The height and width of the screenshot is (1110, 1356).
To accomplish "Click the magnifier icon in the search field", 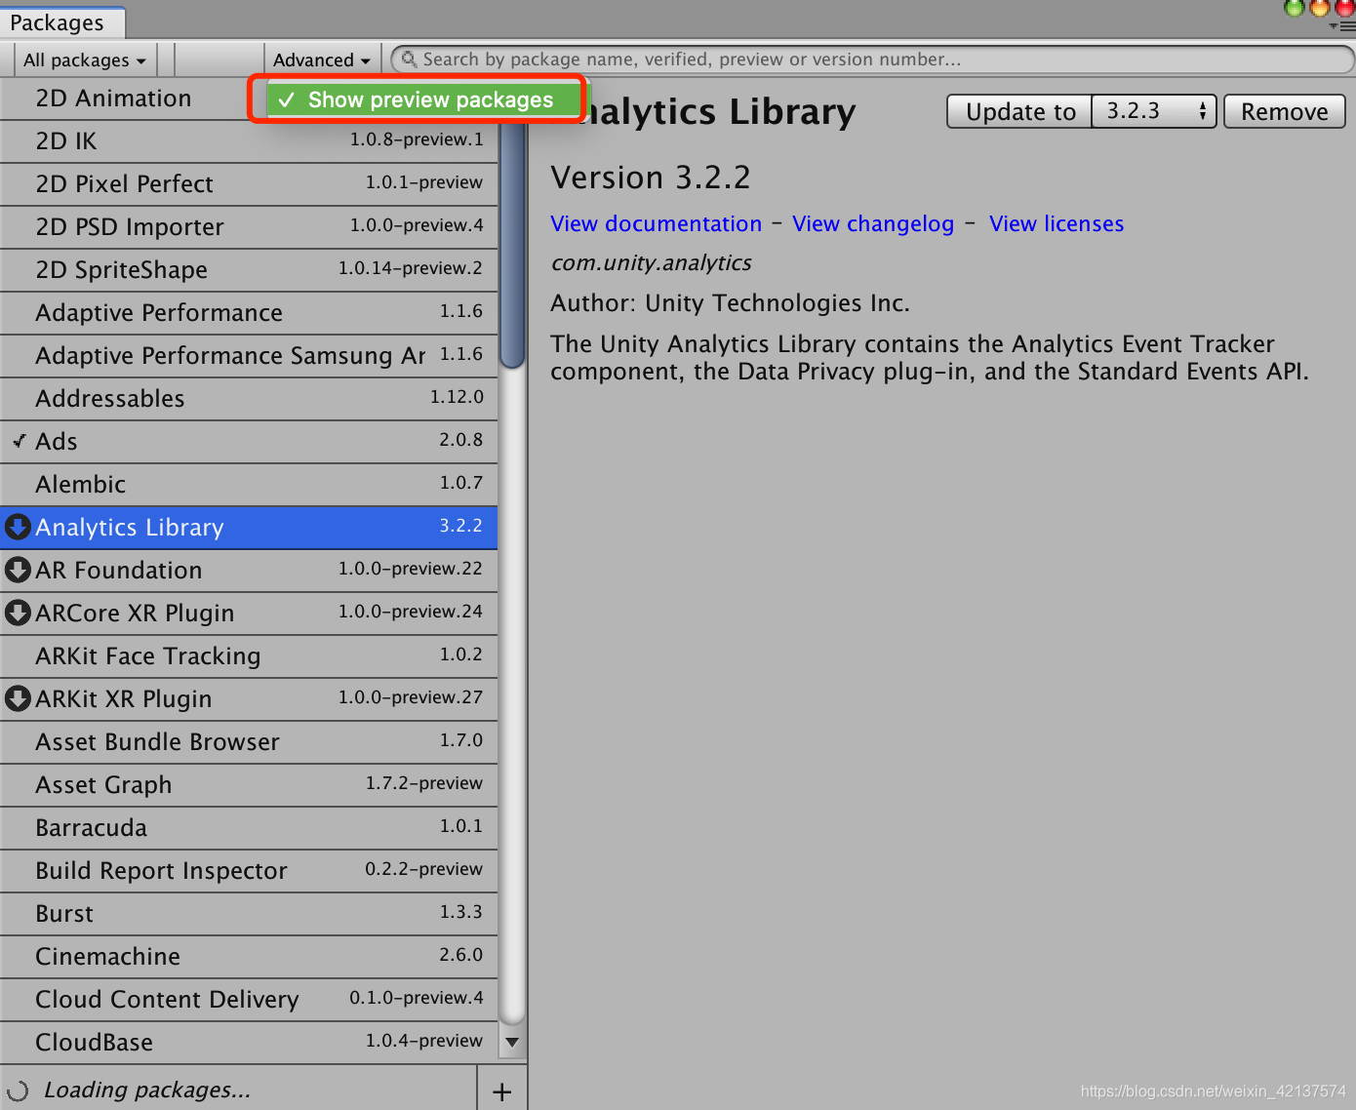I will (x=409, y=59).
